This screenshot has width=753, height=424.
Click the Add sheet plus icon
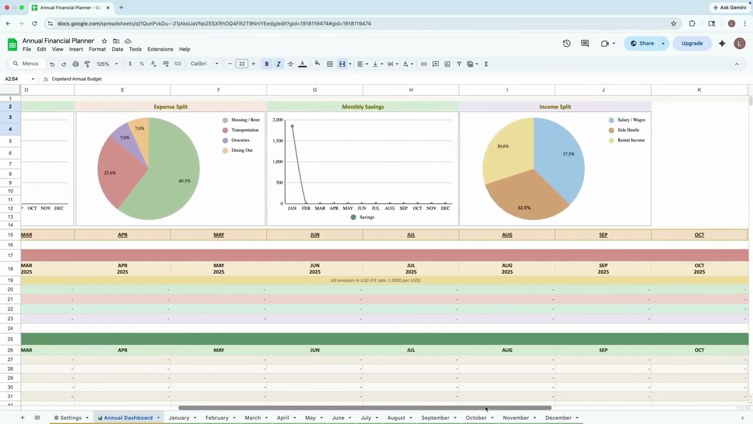tap(22, 418)
